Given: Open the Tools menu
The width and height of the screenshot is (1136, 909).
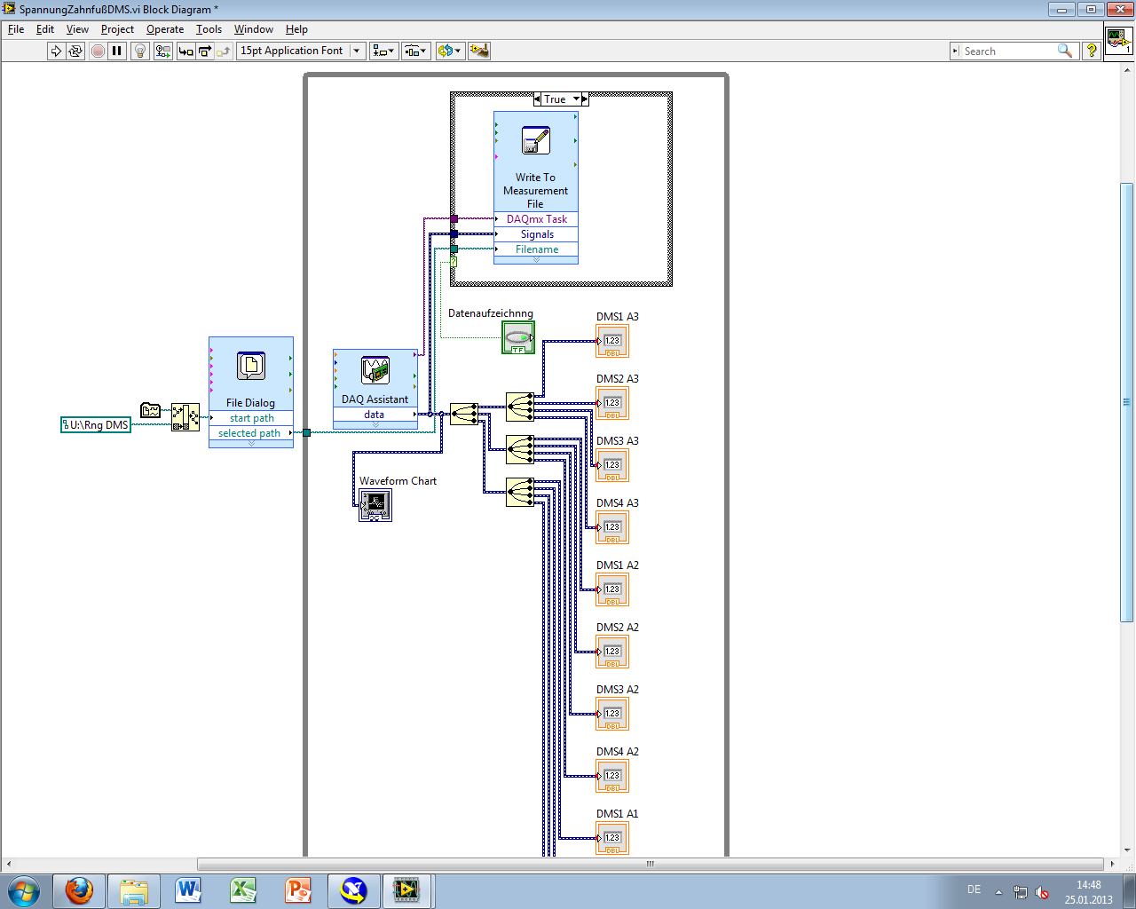Looking at the screenshot, I should [209, 29].
